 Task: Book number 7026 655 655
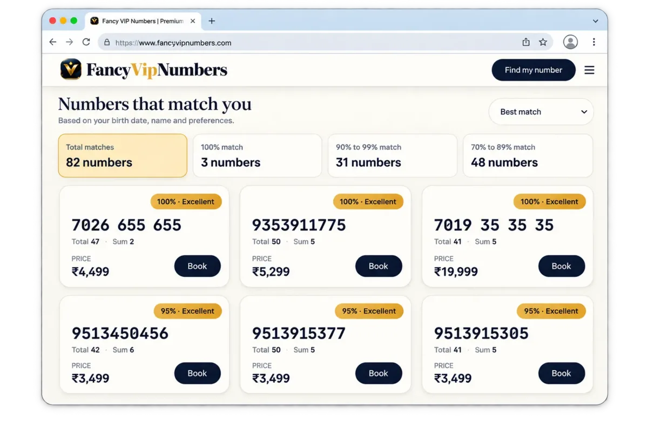point(197,266)
